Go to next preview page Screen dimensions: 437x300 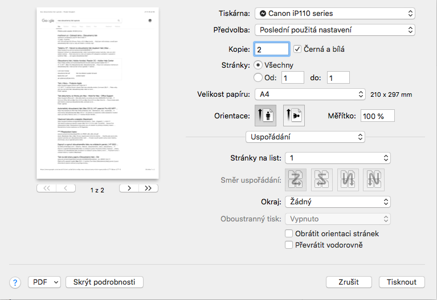[x=129, y=187]
